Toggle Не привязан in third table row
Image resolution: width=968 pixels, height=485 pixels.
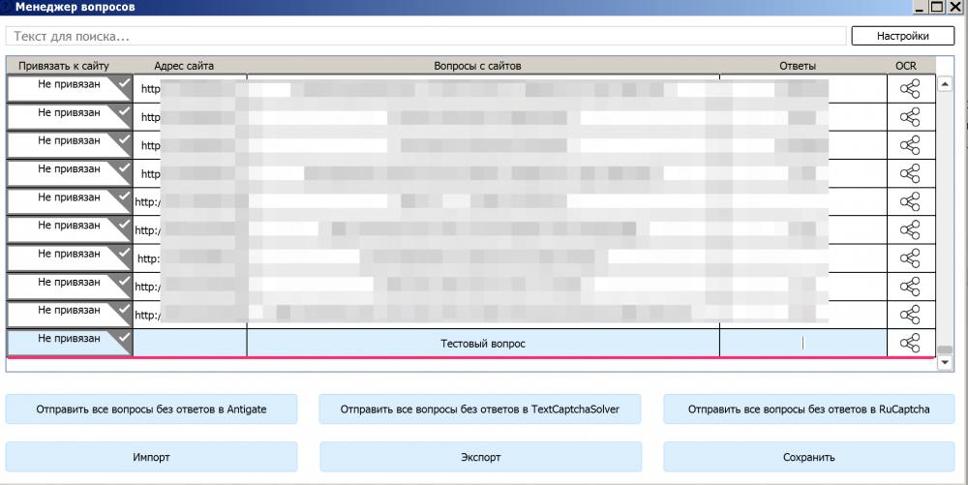(70, 145)
